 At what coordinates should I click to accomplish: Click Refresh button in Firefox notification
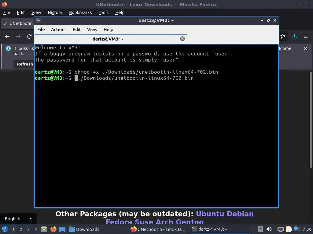24,64
